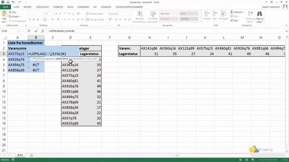Select the Ark1 sheet tab
The image size is (289, 162).
(20, 155)
